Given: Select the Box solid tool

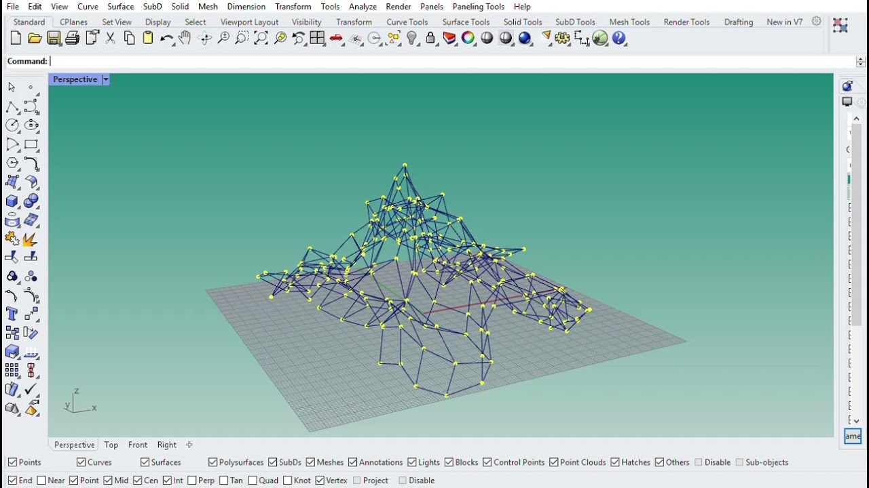Looking at the screenshot, I should 12,201.
